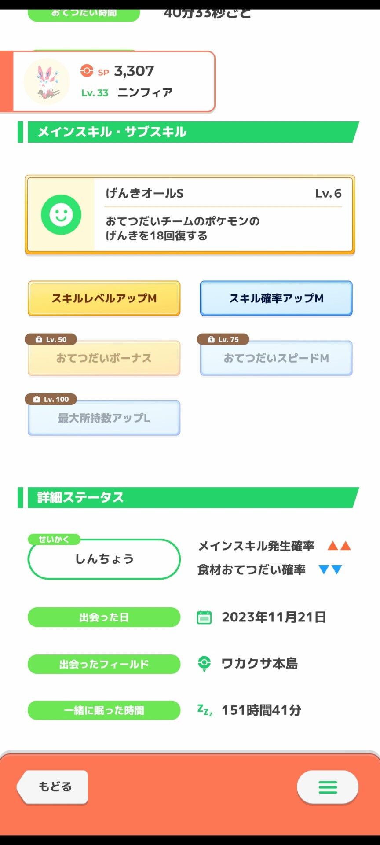Tap the locked 最大所持数アップL skill
The height and width of the screenshot is (845, 380).
(104, 418)
